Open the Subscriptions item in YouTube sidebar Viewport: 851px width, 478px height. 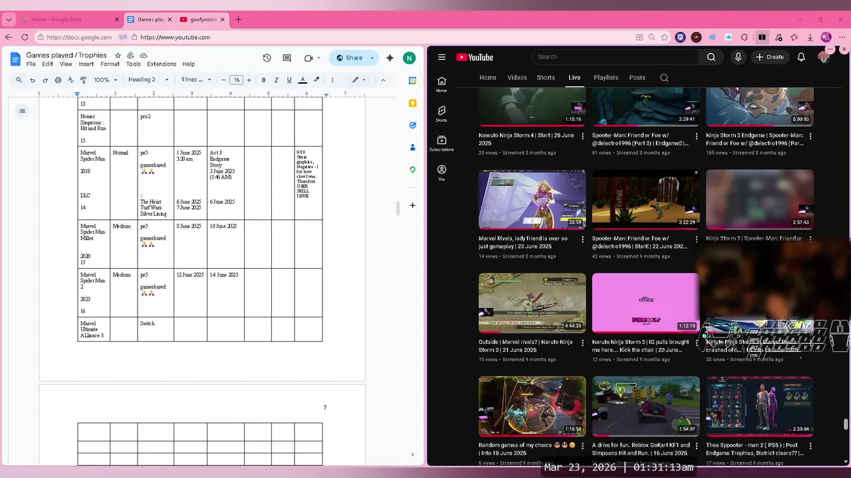tap(441, 143)
